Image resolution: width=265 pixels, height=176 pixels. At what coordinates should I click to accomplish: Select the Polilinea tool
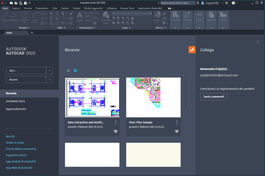coord(13,16)
